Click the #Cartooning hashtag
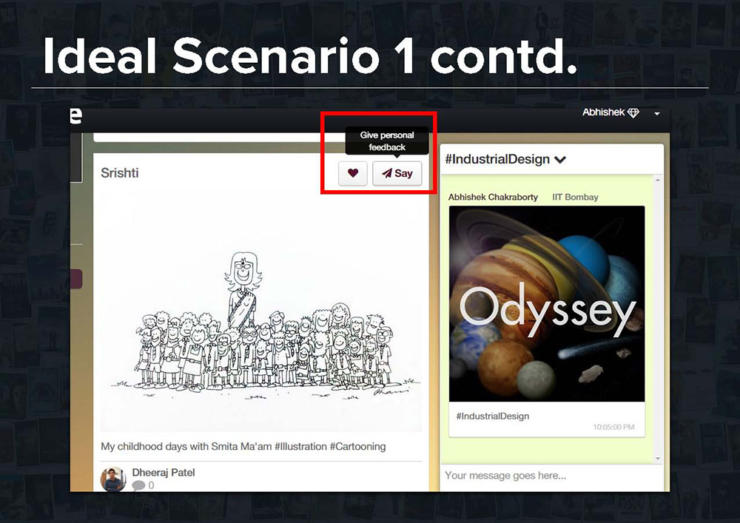Screen dimensions: 740x523 point(357,447)
